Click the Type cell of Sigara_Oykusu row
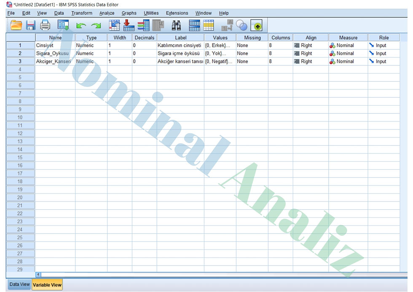The image size is (413, 292). [91, 54]
